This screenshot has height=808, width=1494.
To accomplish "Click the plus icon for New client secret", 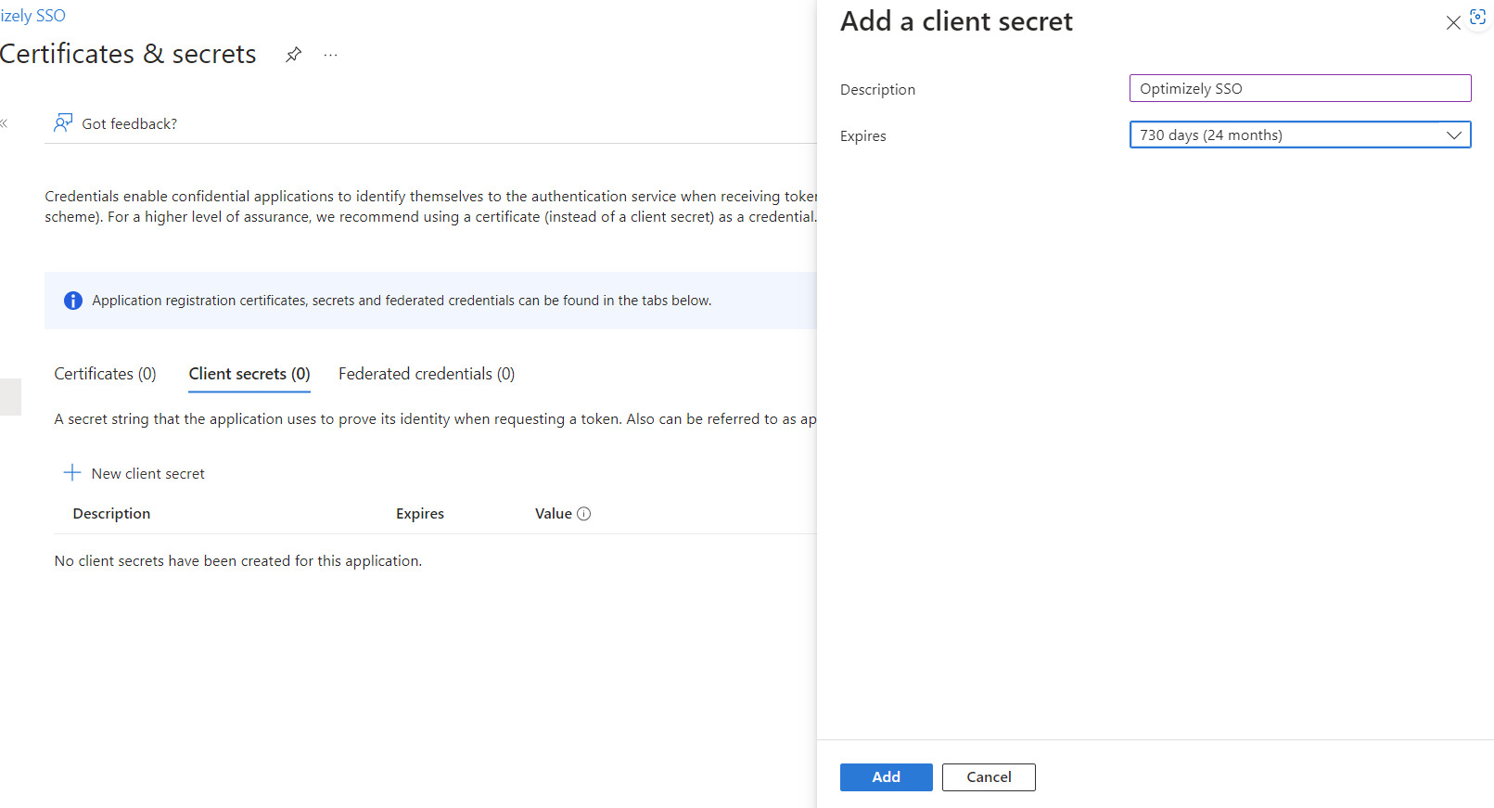I will [72, 473].
